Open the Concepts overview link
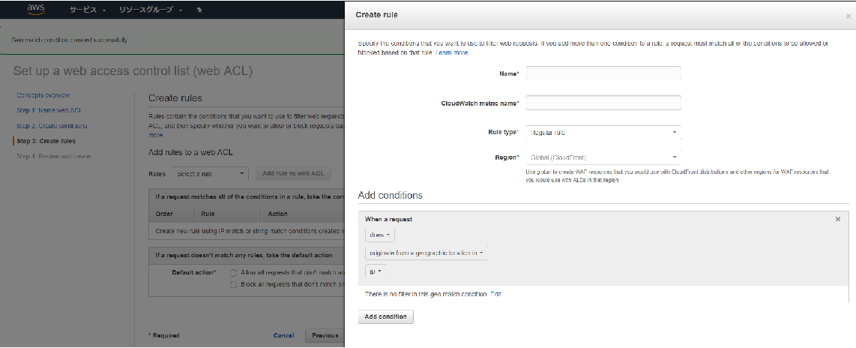 pos(43,95)
